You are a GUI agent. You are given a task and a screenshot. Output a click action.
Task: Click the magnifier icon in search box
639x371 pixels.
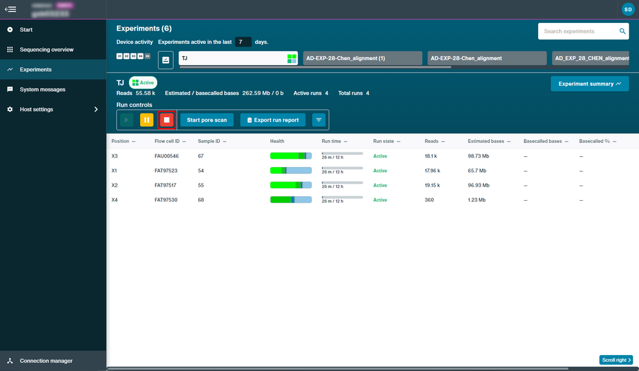(622, 31)
